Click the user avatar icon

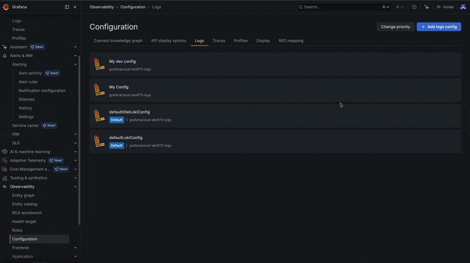(463, 7)
